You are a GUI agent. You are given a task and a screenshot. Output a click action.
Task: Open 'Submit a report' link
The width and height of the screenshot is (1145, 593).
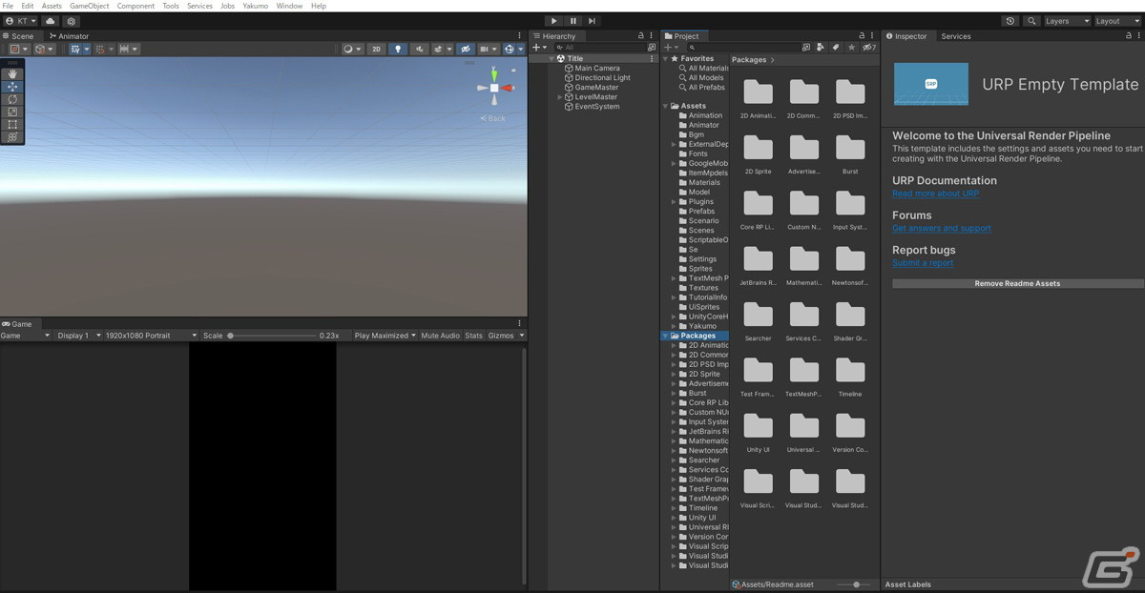923,262
